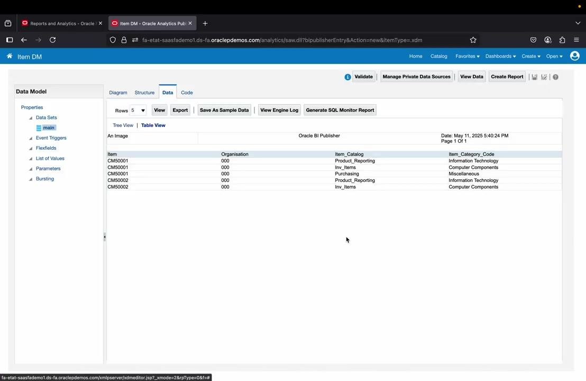The height and width of the screenshot is (381, 586).
Task: Switch to Tree View
Action: pos(123,125)
